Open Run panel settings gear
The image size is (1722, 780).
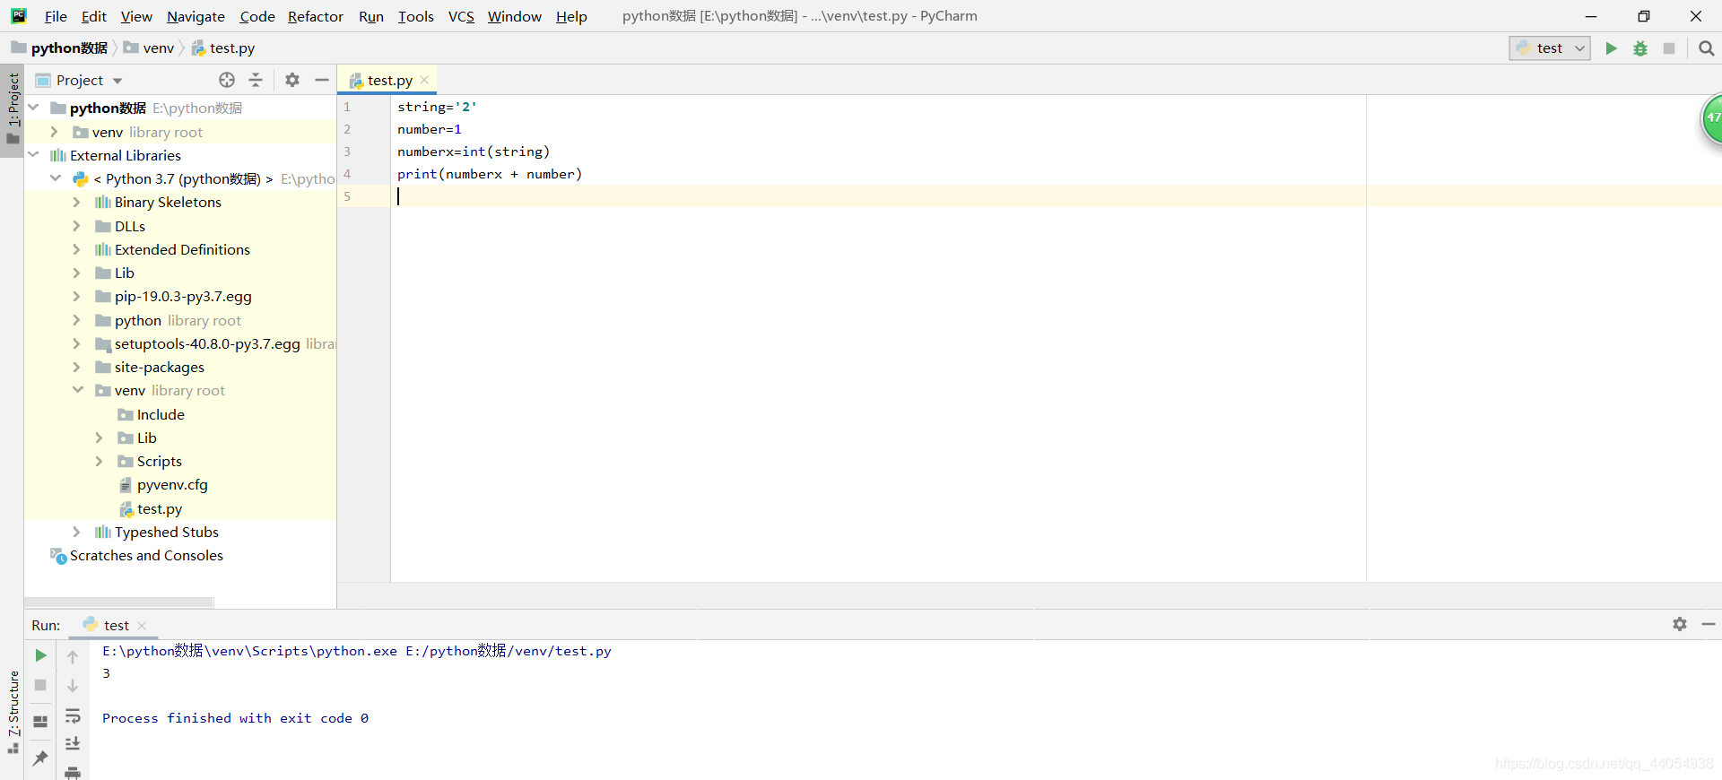coord(1680,624)
